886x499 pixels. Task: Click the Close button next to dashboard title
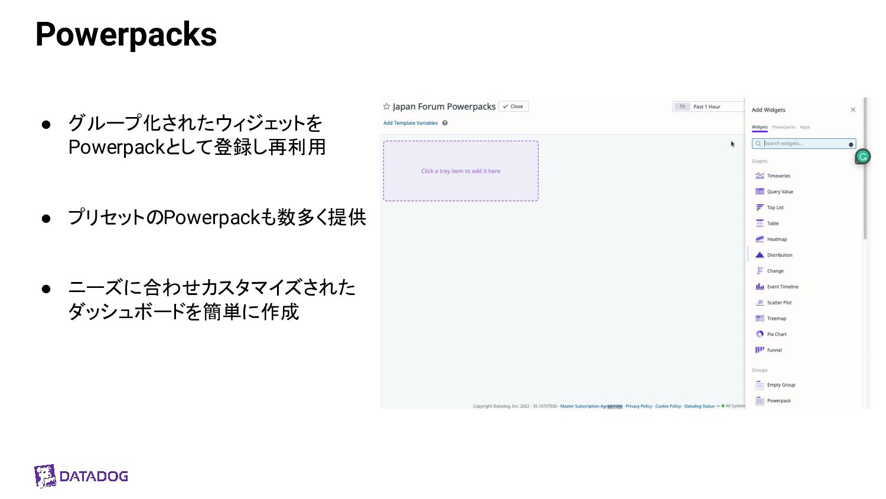tap(513, 106)
